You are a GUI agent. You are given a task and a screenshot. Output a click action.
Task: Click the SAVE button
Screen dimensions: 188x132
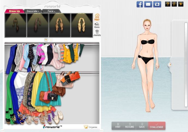(142, 126)
